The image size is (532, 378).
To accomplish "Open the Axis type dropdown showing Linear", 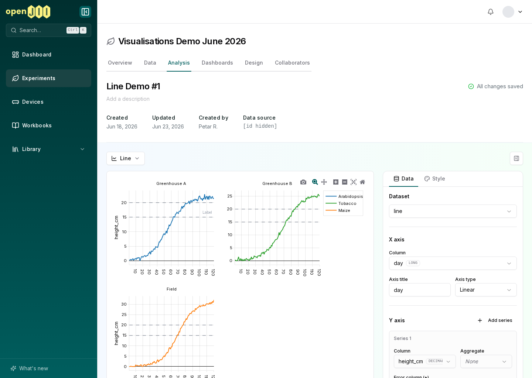I will point(486,290).
